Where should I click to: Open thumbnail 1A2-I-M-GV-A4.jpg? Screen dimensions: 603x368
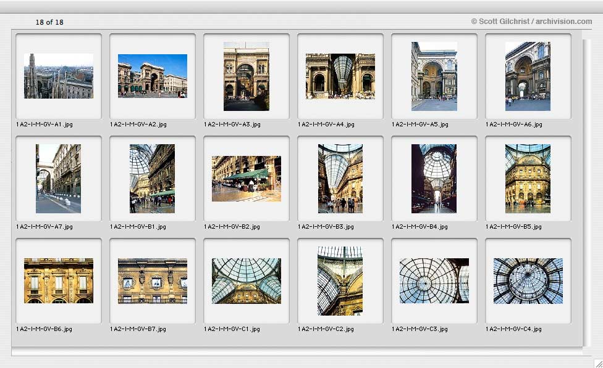[x=340, y=76]
